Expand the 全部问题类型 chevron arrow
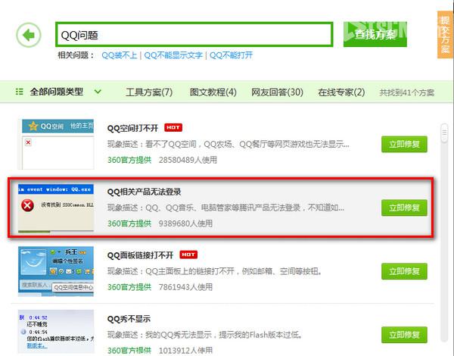 98,92
